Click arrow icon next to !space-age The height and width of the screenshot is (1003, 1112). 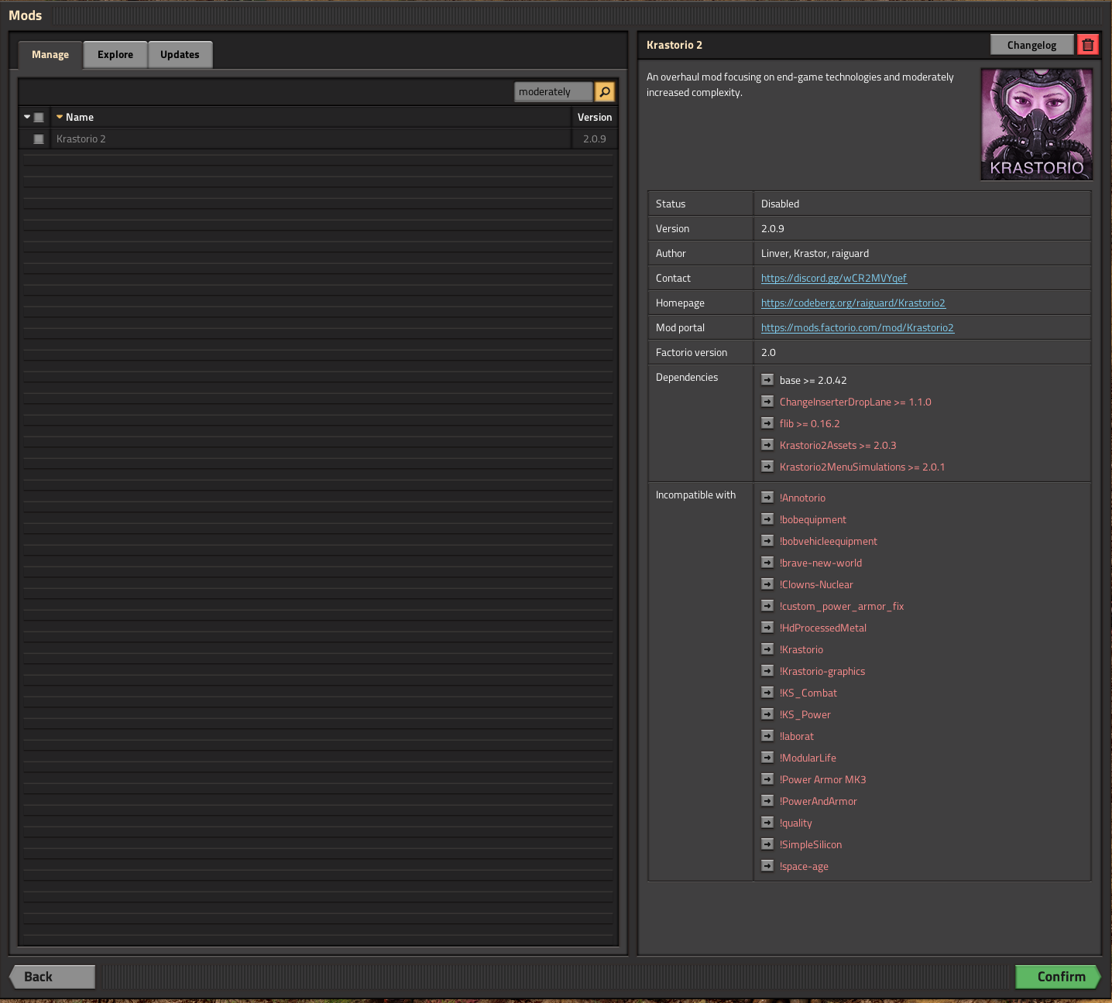767,866
